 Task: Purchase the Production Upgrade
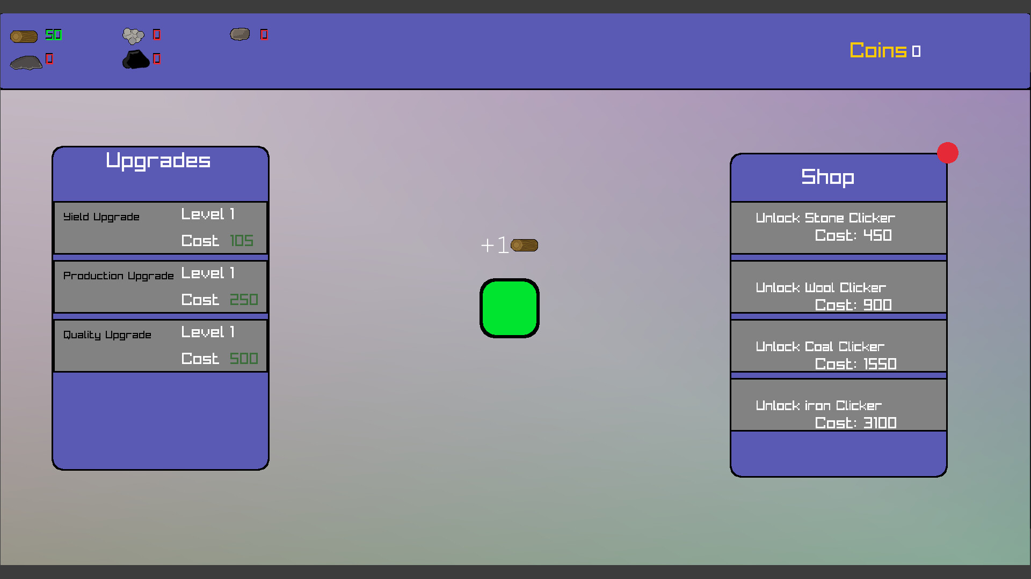click(x=161, y=287)
